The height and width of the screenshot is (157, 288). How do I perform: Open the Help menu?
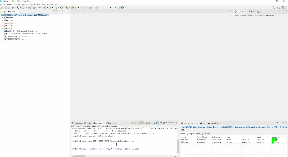tap(56, 4)
